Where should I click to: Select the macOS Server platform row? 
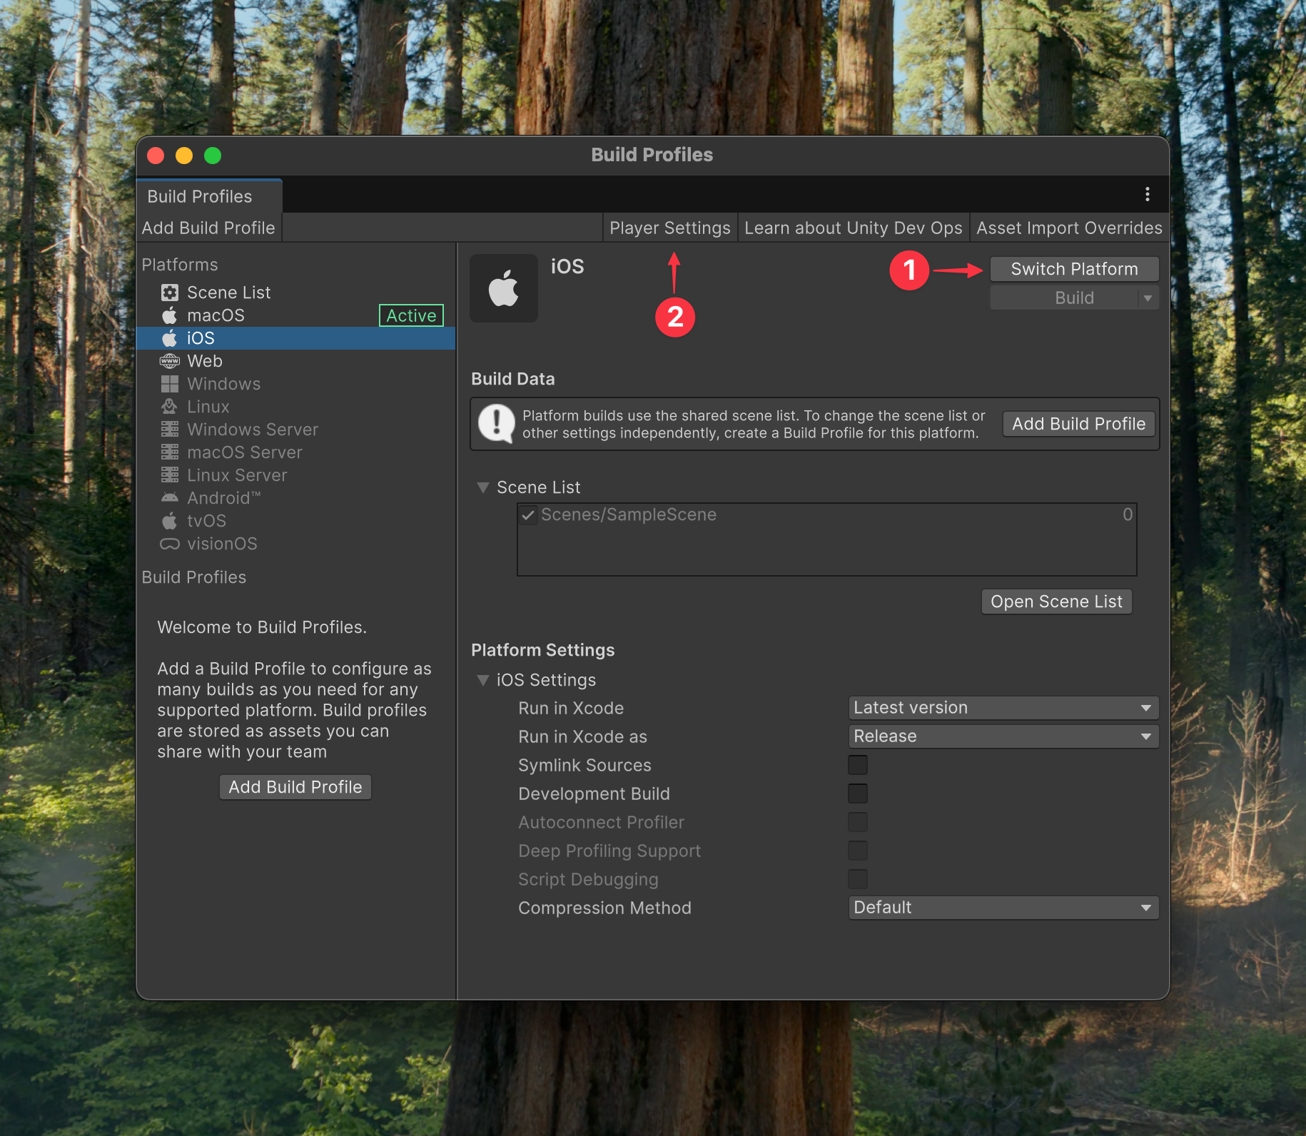pos(295,452)
